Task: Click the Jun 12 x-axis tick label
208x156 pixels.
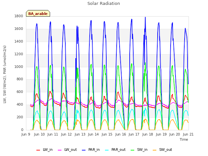Action: coord(66,134)
